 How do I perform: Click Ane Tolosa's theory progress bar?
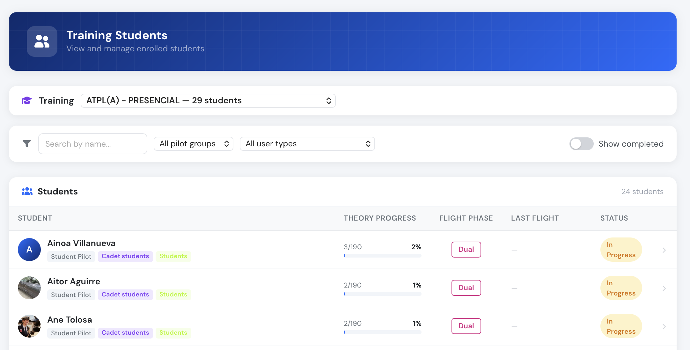(x=383, y=332)
